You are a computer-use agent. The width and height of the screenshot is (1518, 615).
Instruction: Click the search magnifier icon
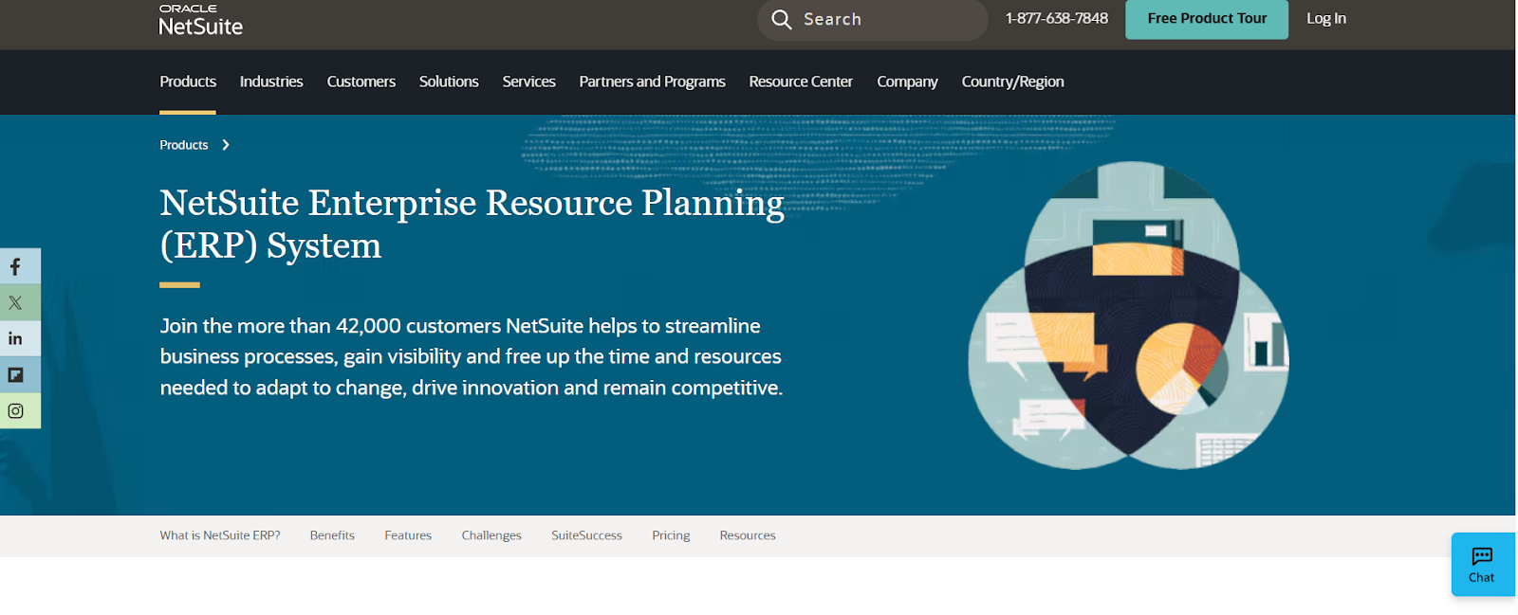click(x=781, y=19)
